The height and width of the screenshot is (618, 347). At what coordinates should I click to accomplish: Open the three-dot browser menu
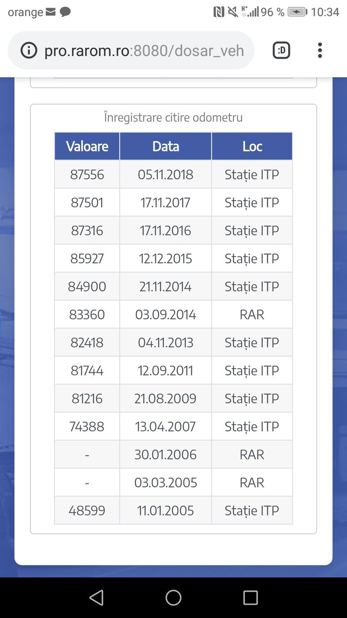[x=320, y=50]
